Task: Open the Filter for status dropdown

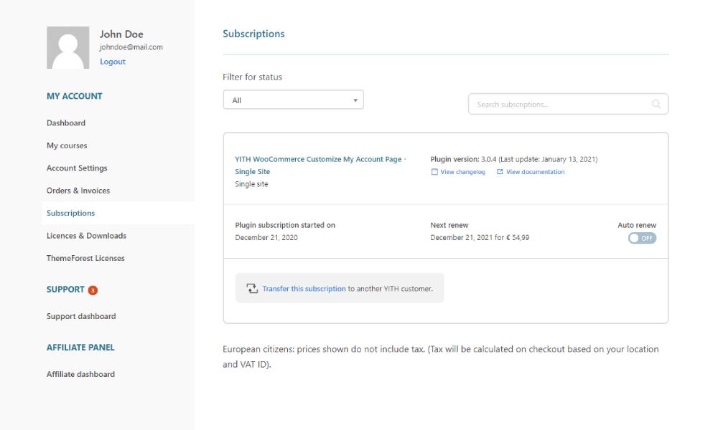Action: point(294,100)
